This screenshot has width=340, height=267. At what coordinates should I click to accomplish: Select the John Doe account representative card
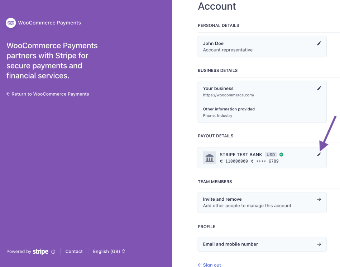tap(251, 47)
